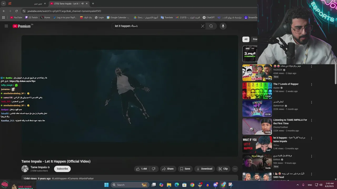337x189 pixels.
Task: Open the tab search dropdown arrow
Action: pos(3,4)
